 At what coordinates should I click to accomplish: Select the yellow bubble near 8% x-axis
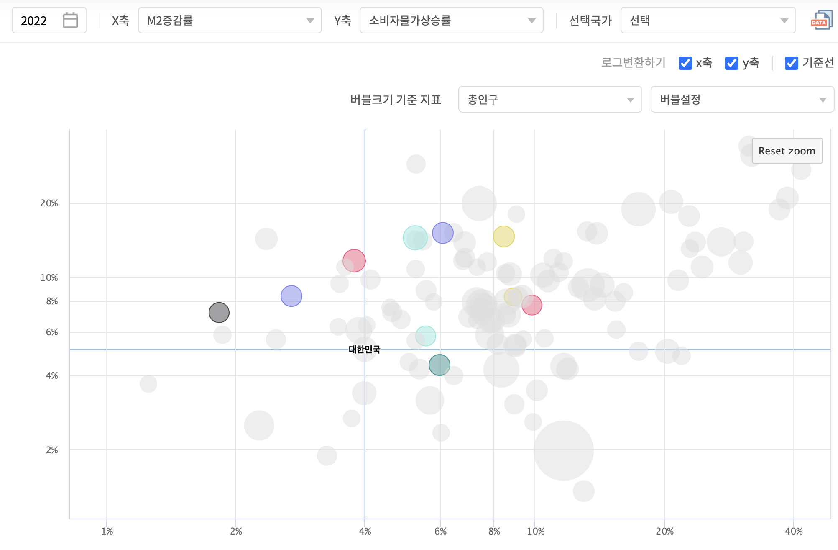[x=503, y=236]
